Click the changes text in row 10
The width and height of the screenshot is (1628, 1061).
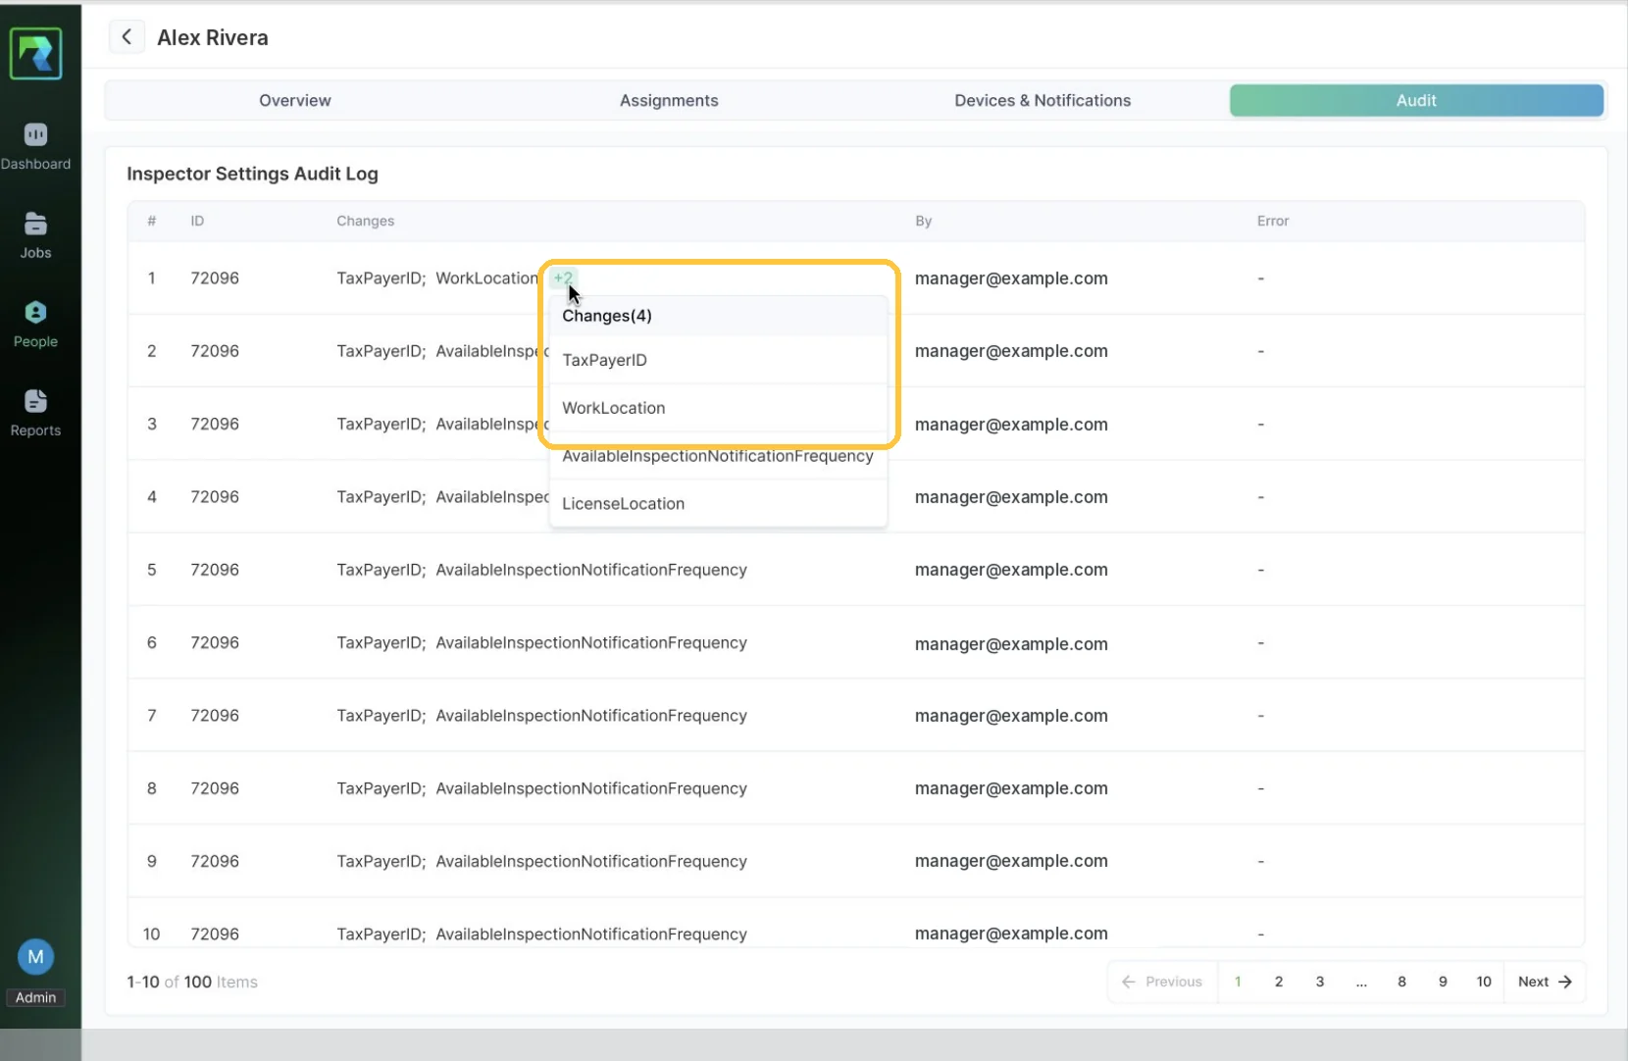point(541,935)
